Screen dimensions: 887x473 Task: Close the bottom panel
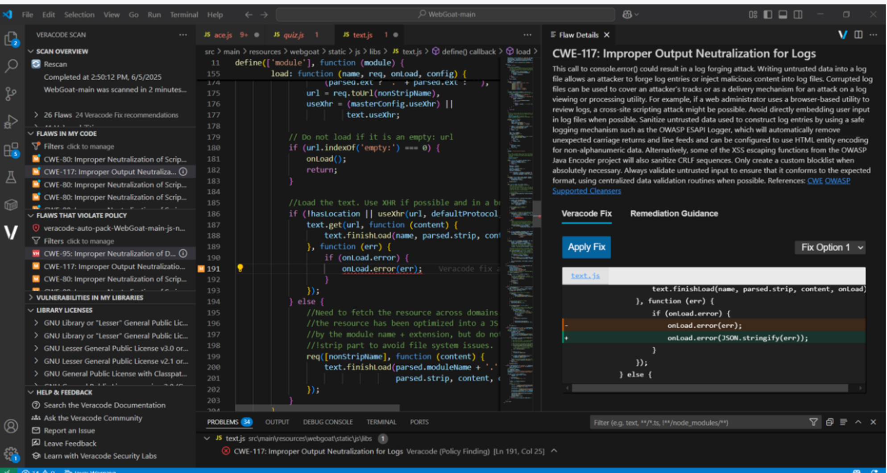873,422
